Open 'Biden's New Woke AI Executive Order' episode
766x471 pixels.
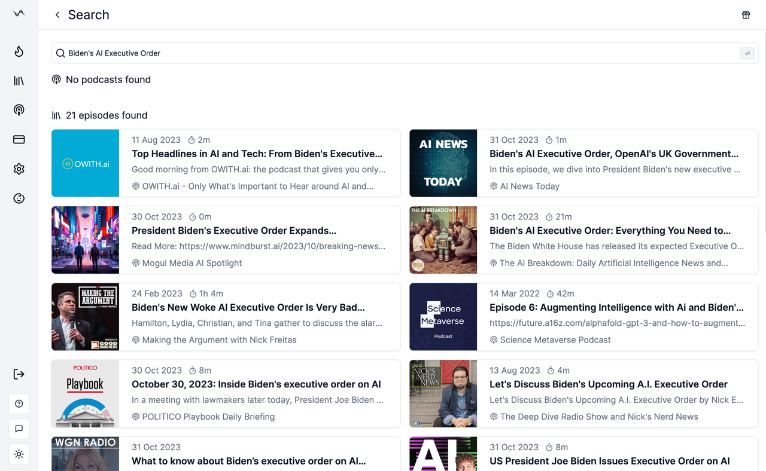tap(248, 307)
